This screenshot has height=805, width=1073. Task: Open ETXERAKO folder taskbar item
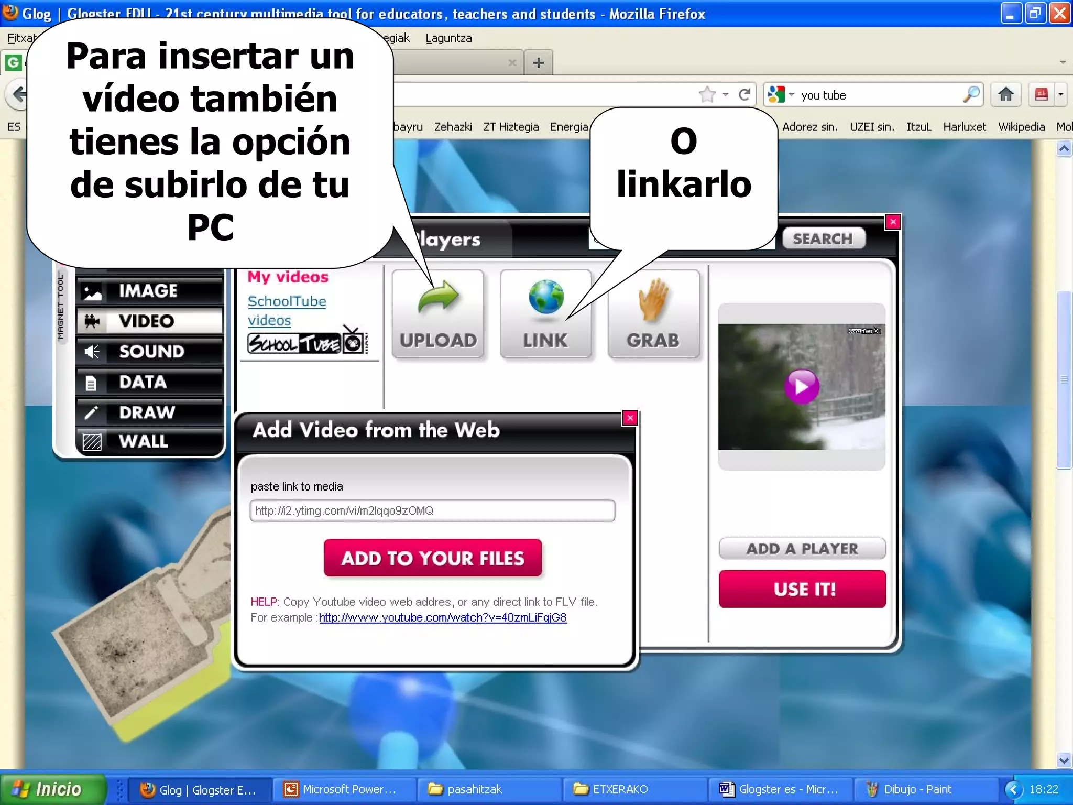click(634, 789)
